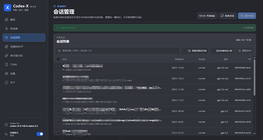Open the 设置 gear icon in sidebar
This screenshot has width=263, height=140.
pyautogui.click(x=6, y=74)
